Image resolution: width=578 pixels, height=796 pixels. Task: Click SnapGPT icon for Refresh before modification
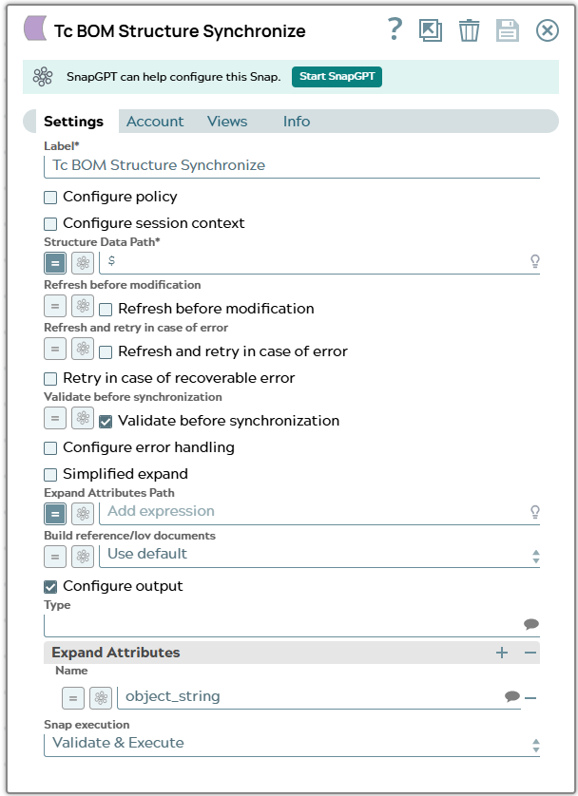[83, 306]
